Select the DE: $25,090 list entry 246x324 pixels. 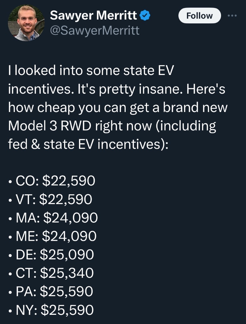[51, 255]
